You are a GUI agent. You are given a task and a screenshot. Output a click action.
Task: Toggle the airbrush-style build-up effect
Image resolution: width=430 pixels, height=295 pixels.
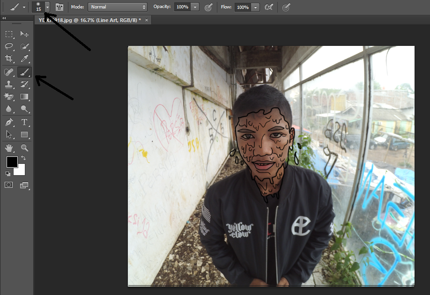[269, 7]
